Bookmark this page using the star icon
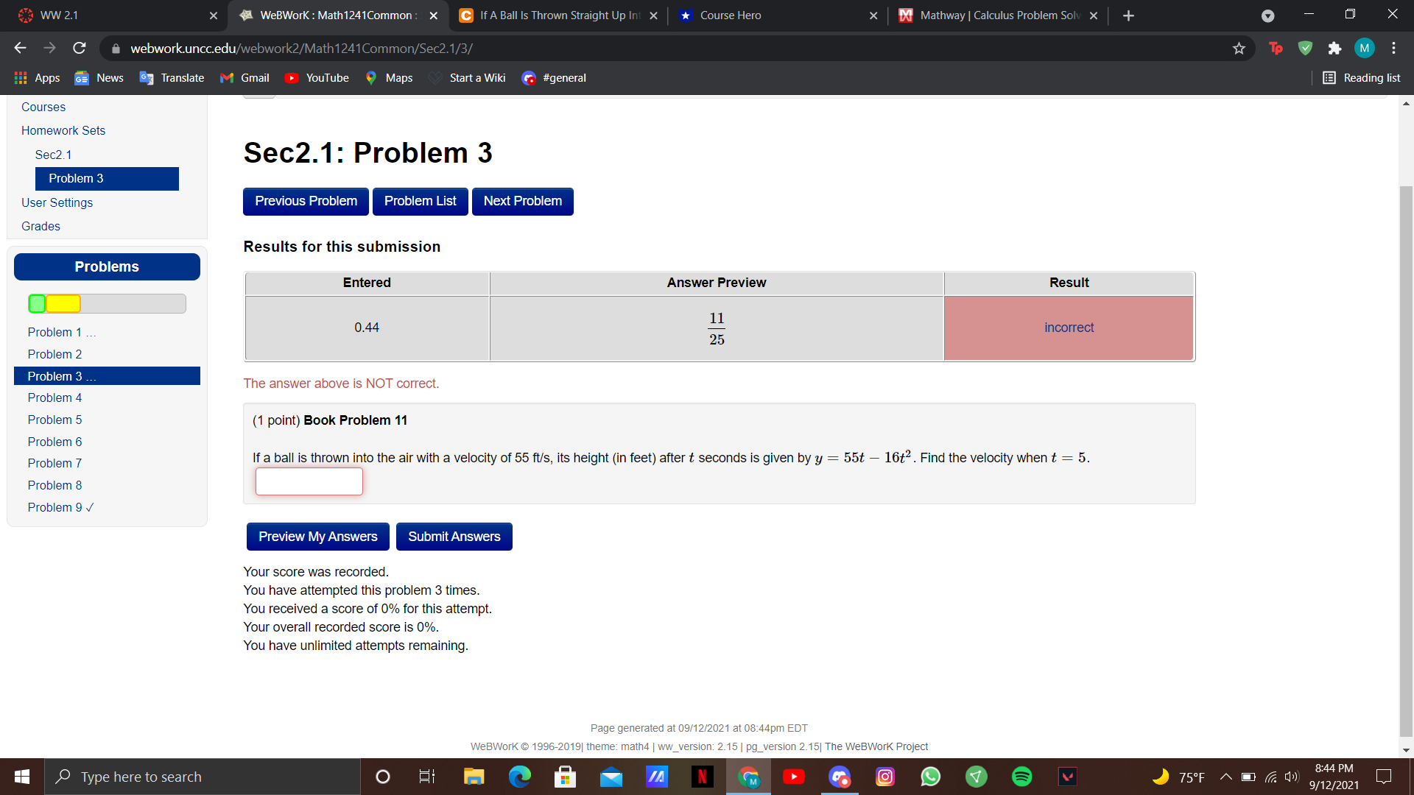1414x795 pixels. point(1239,47)
